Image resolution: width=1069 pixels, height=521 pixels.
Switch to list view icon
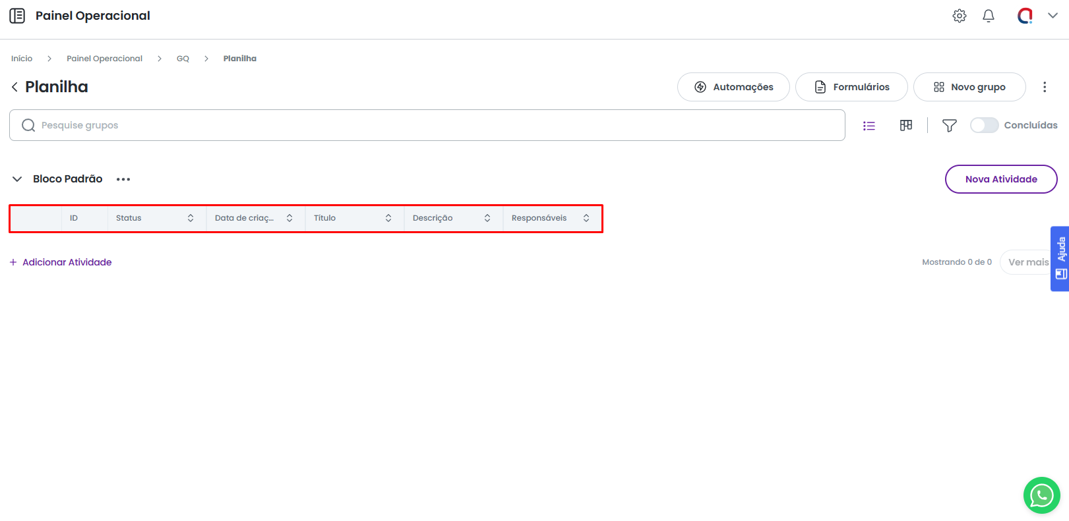(x=869, y=125)
